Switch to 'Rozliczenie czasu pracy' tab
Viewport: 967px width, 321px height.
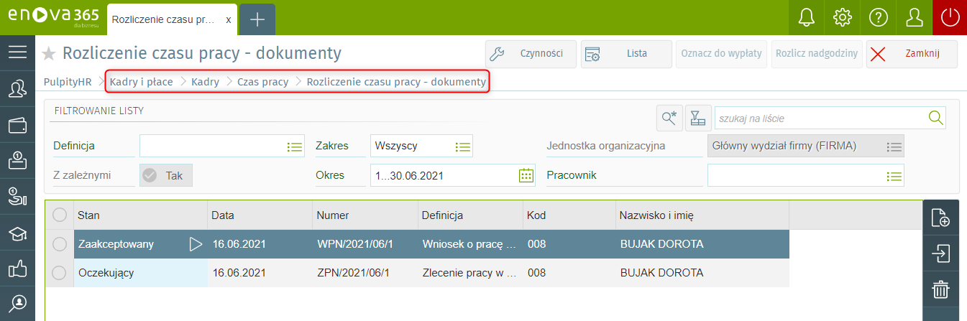coord(165,19)
